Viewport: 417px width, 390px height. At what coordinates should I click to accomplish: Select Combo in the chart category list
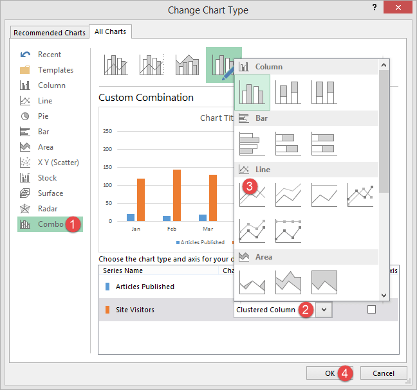(50, 224)
